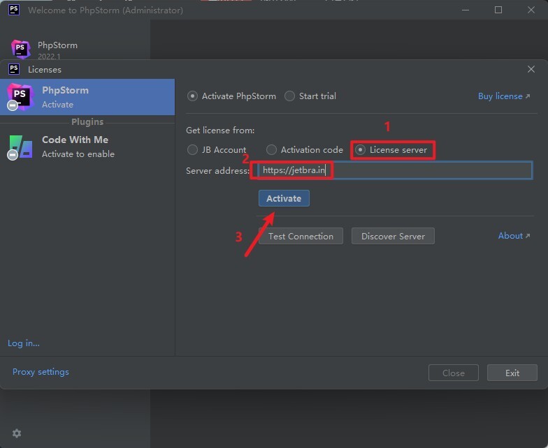Click the 'Server address:' label
548x448 pixels.
pos(218,170)
